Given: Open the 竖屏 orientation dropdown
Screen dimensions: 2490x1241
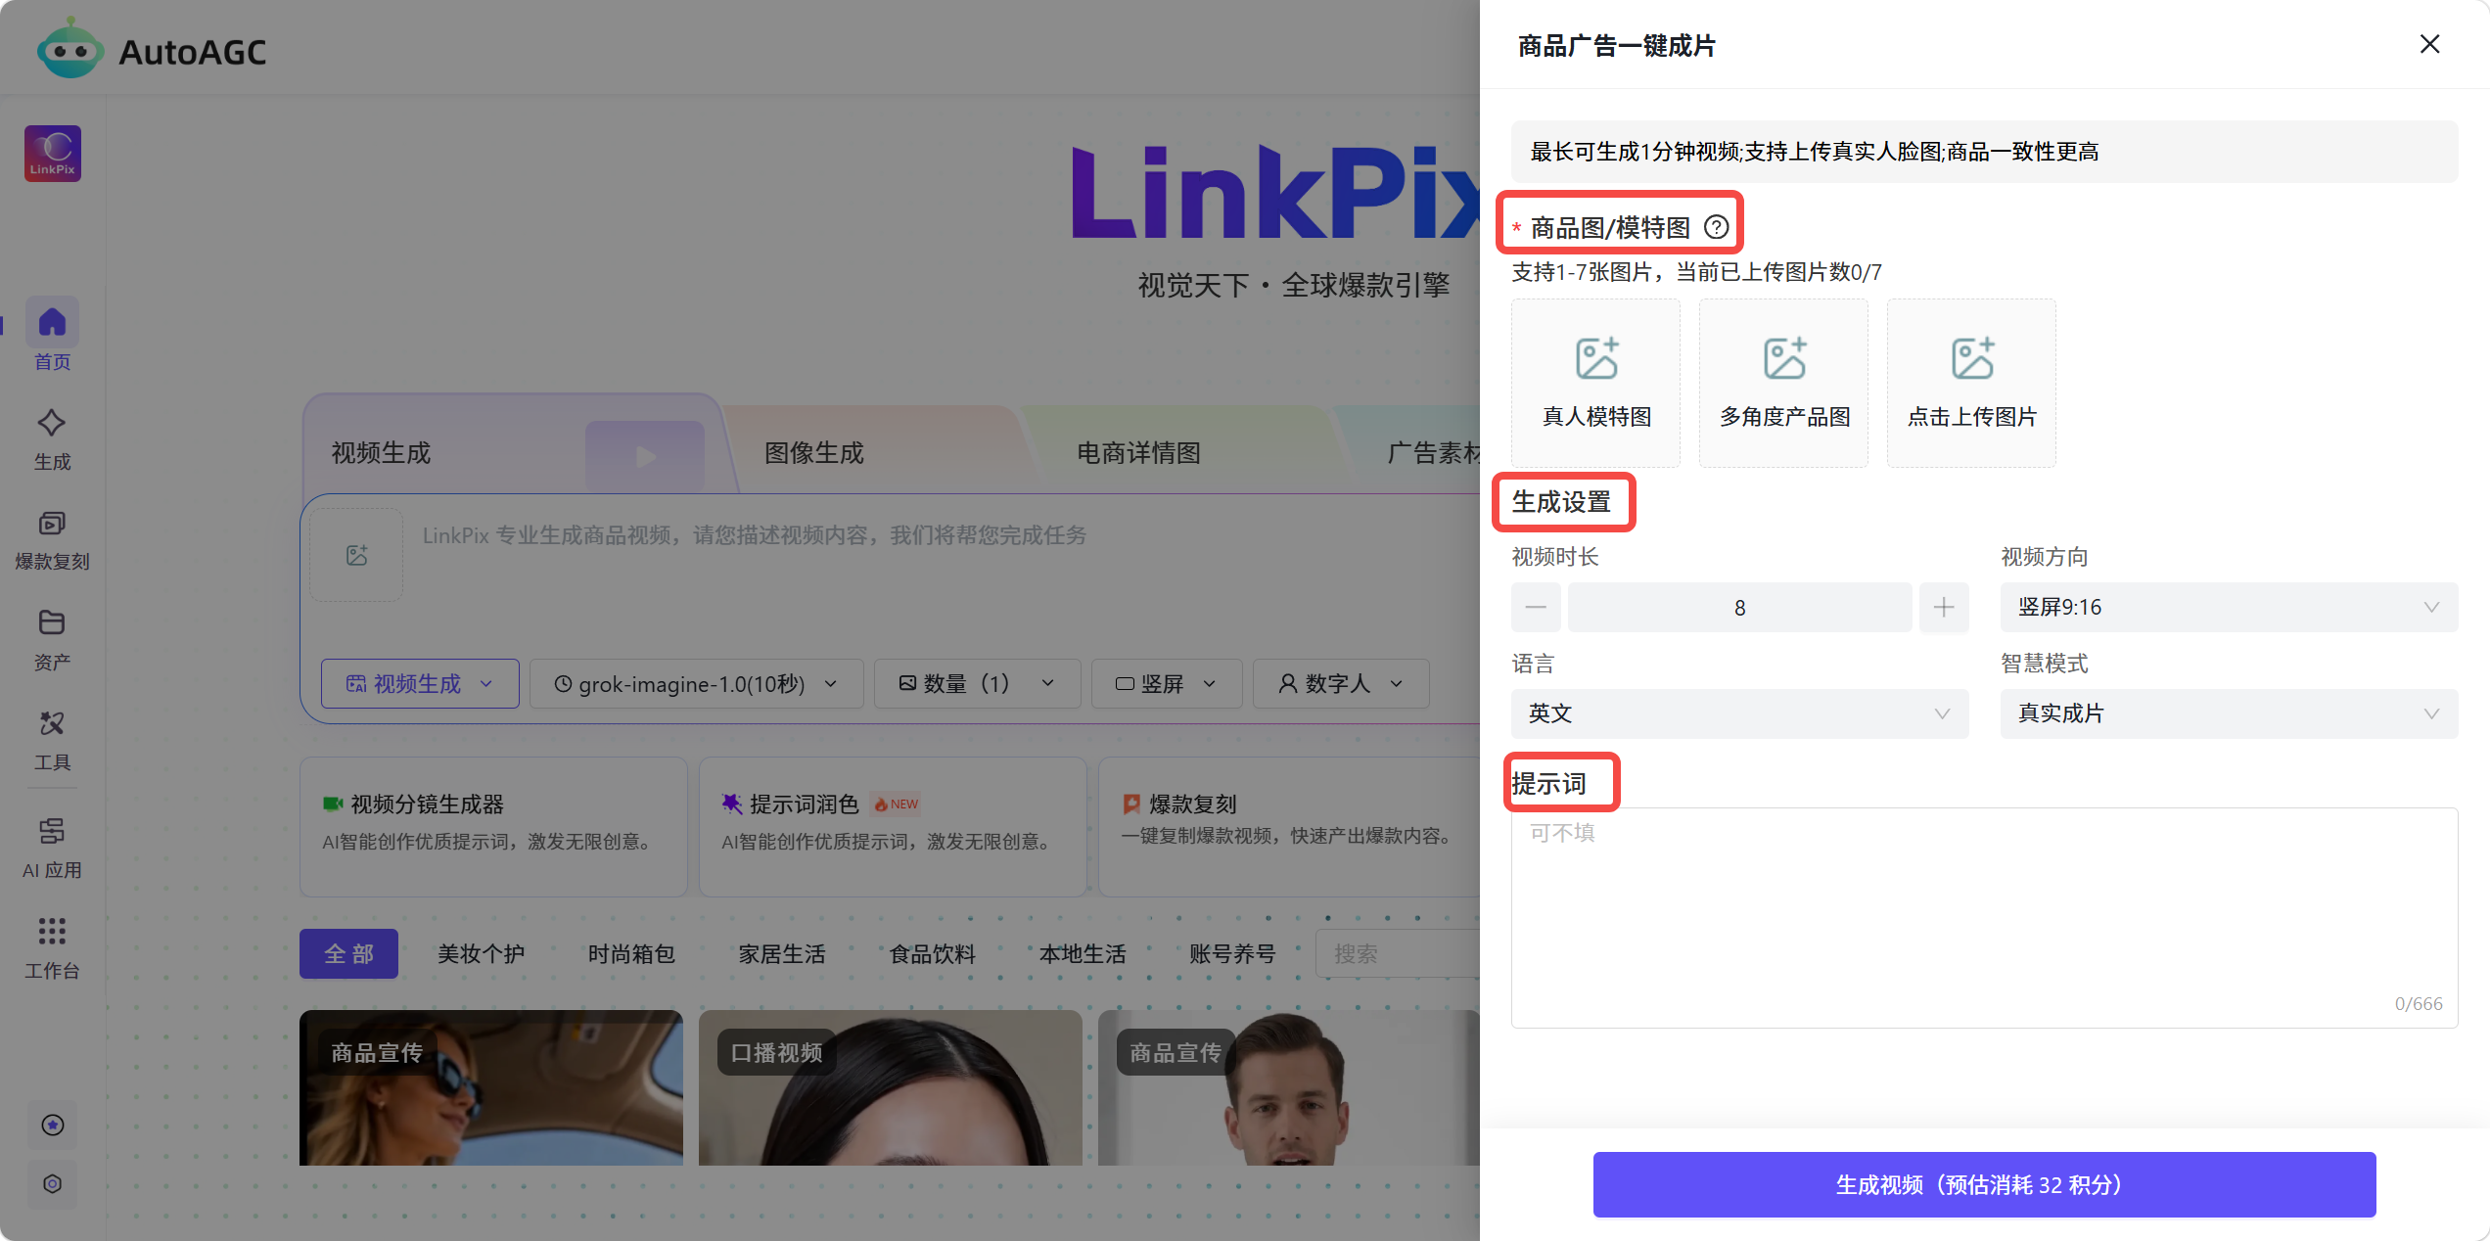Looking at the screenshot, I should [1167, 683].
